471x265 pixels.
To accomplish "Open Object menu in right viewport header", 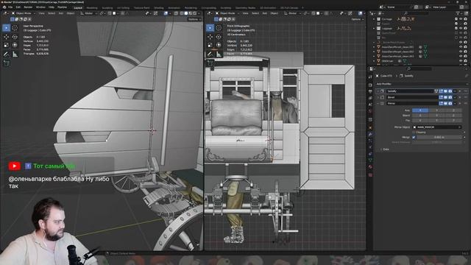I will point(274,13).
